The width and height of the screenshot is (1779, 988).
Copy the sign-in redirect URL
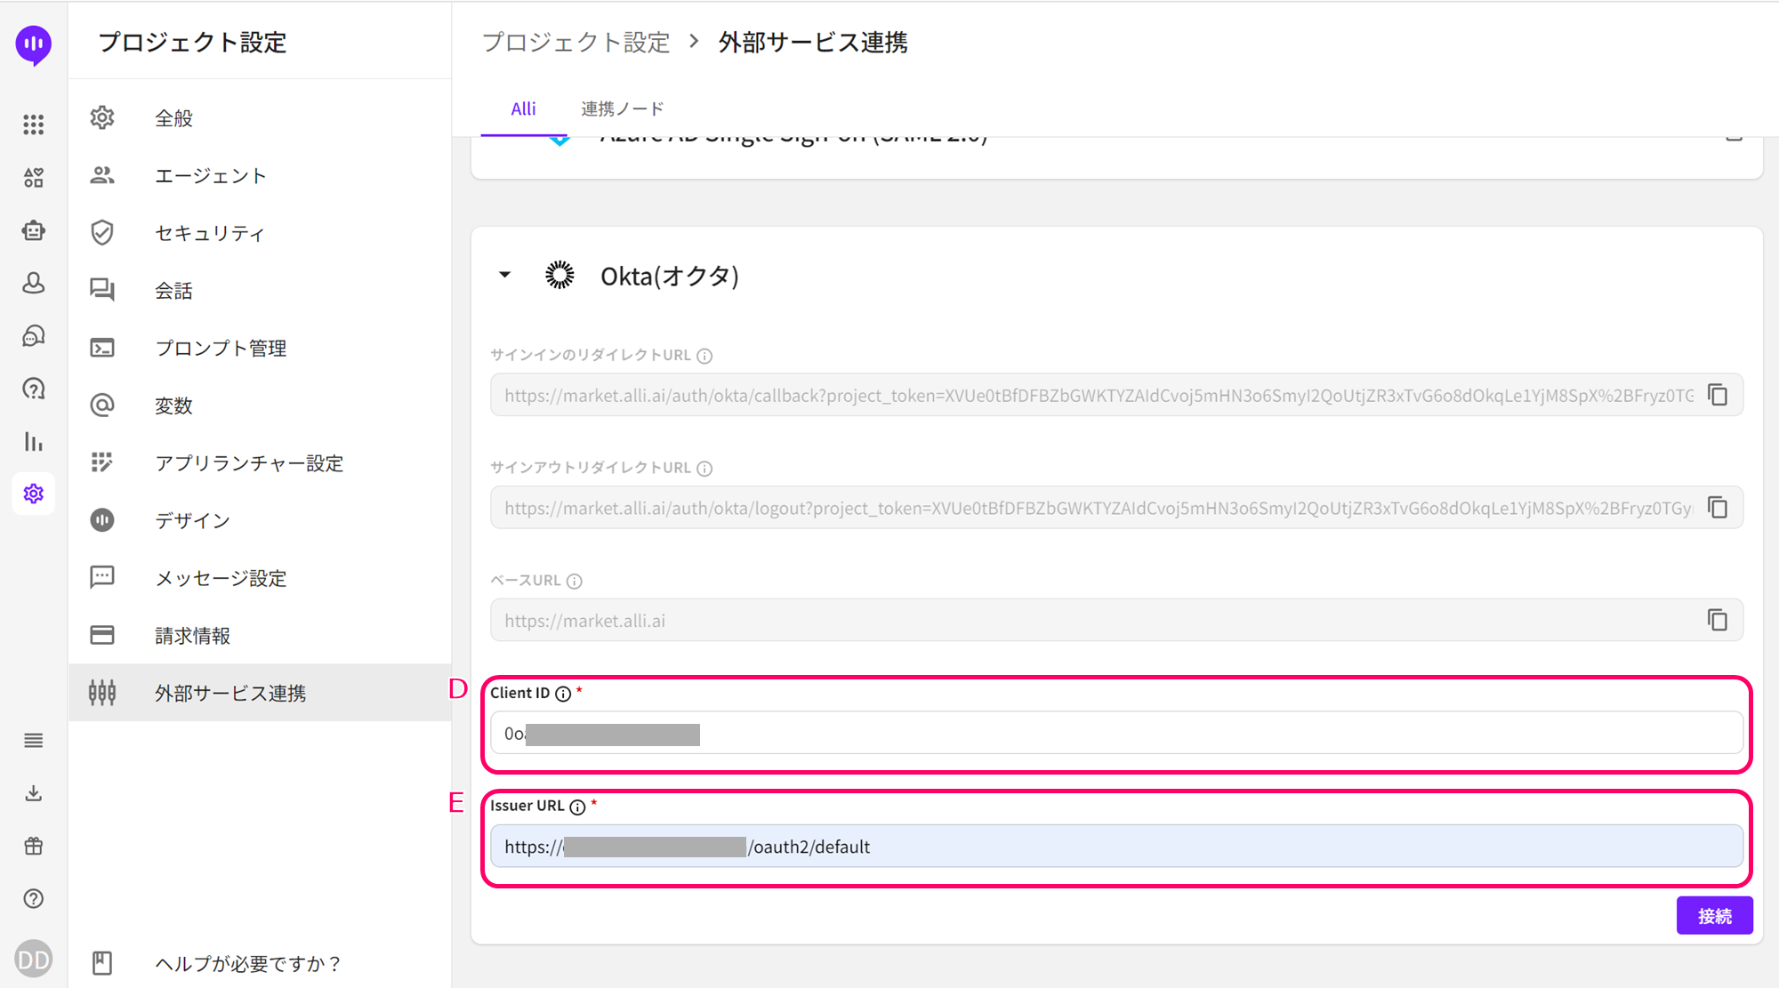coord(1717,395)
